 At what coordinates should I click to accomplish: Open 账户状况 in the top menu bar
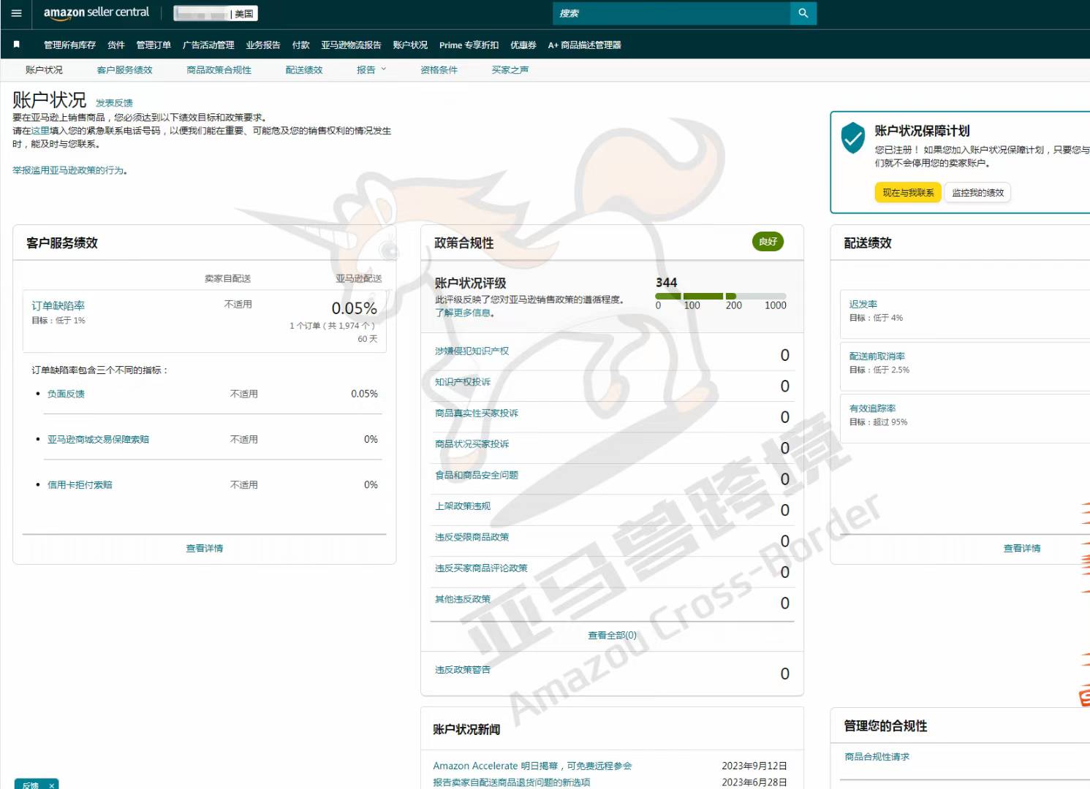click(x=410, y=45)
